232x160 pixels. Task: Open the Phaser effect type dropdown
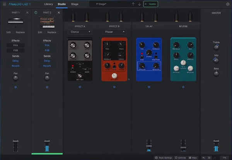[114, 32]
